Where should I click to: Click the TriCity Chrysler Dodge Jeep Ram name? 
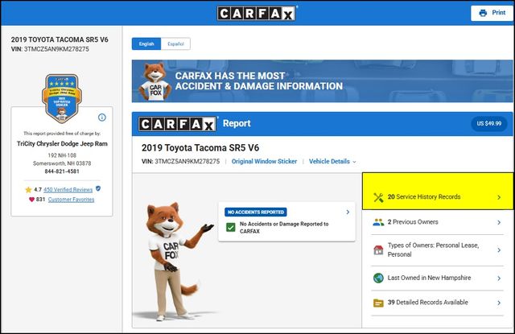62,143
